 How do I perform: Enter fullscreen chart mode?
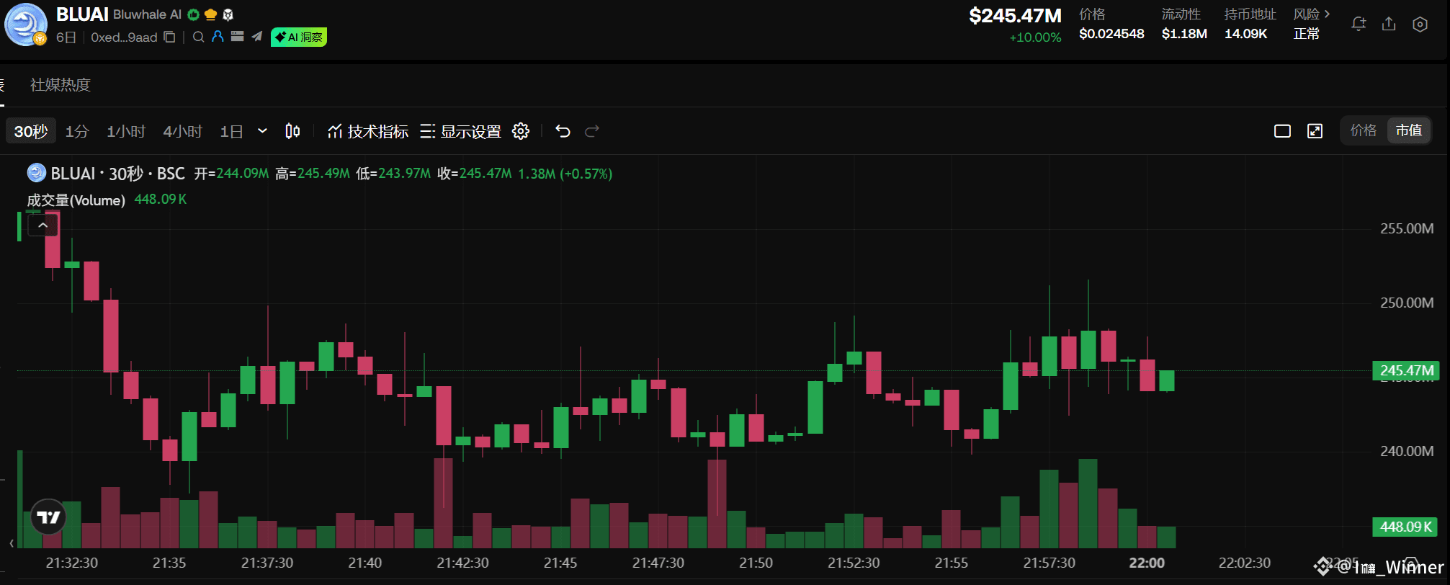[1315, 131]
